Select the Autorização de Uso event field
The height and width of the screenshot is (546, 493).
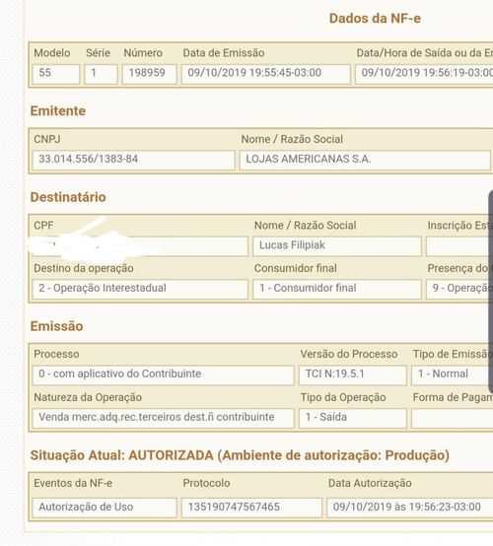point(105,508)
